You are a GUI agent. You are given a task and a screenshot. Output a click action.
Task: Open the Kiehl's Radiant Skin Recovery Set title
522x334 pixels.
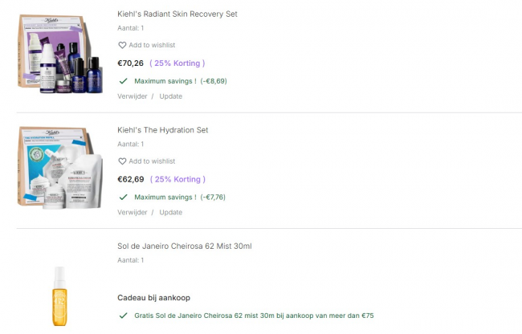(177, 14)
